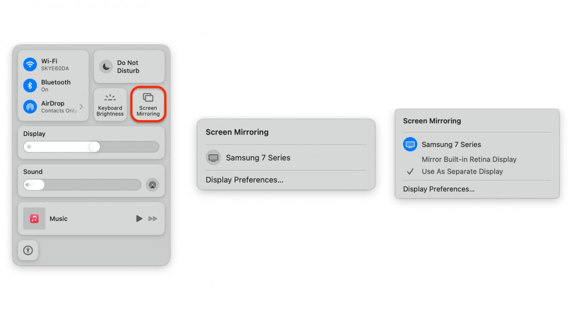Click Display Preferences in the right panel
This screenshot has width=572, height=322.
click(439, 189)
